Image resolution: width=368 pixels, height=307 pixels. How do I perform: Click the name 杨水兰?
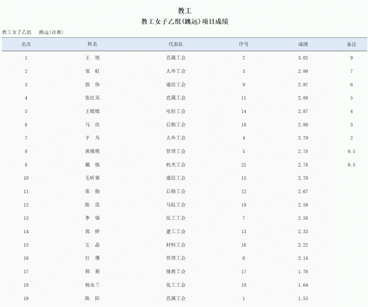click(92, 285)
